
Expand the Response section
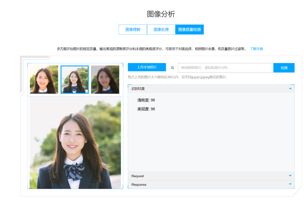pyautogui.click(x=211, y=185)
